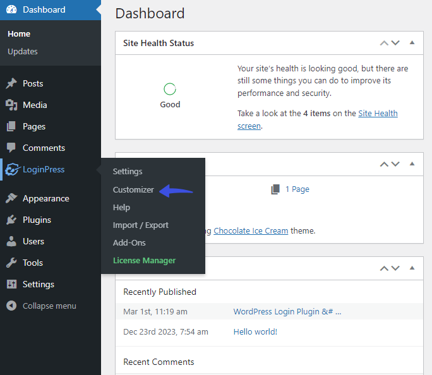Viewport: 432px width, 375px height.
Task: Click the Comments speech bubble icon
Action: (x=11, y=148)
